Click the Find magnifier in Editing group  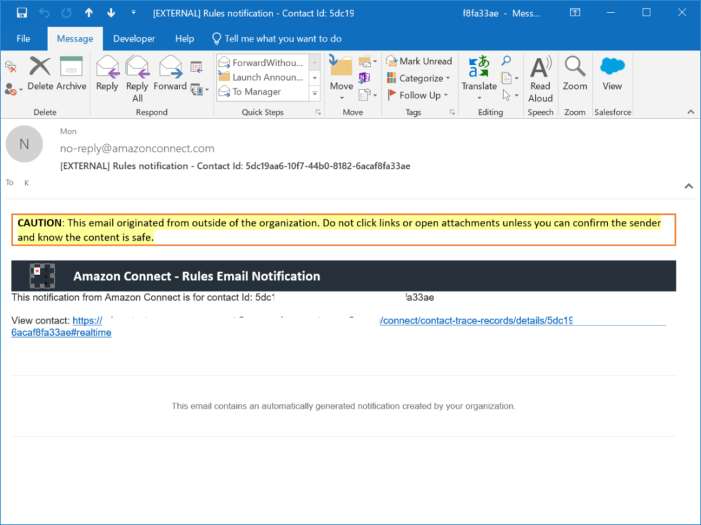click(x=506, y=60)
